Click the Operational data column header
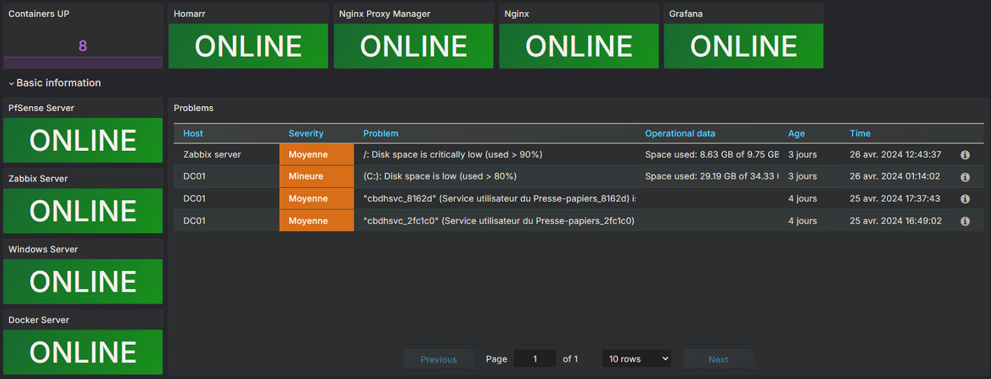This screenshot has width=991, height=379. (x=680, y=133)
